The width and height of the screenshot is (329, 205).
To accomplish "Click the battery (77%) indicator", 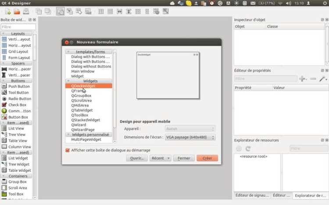I will coord(267,3).
